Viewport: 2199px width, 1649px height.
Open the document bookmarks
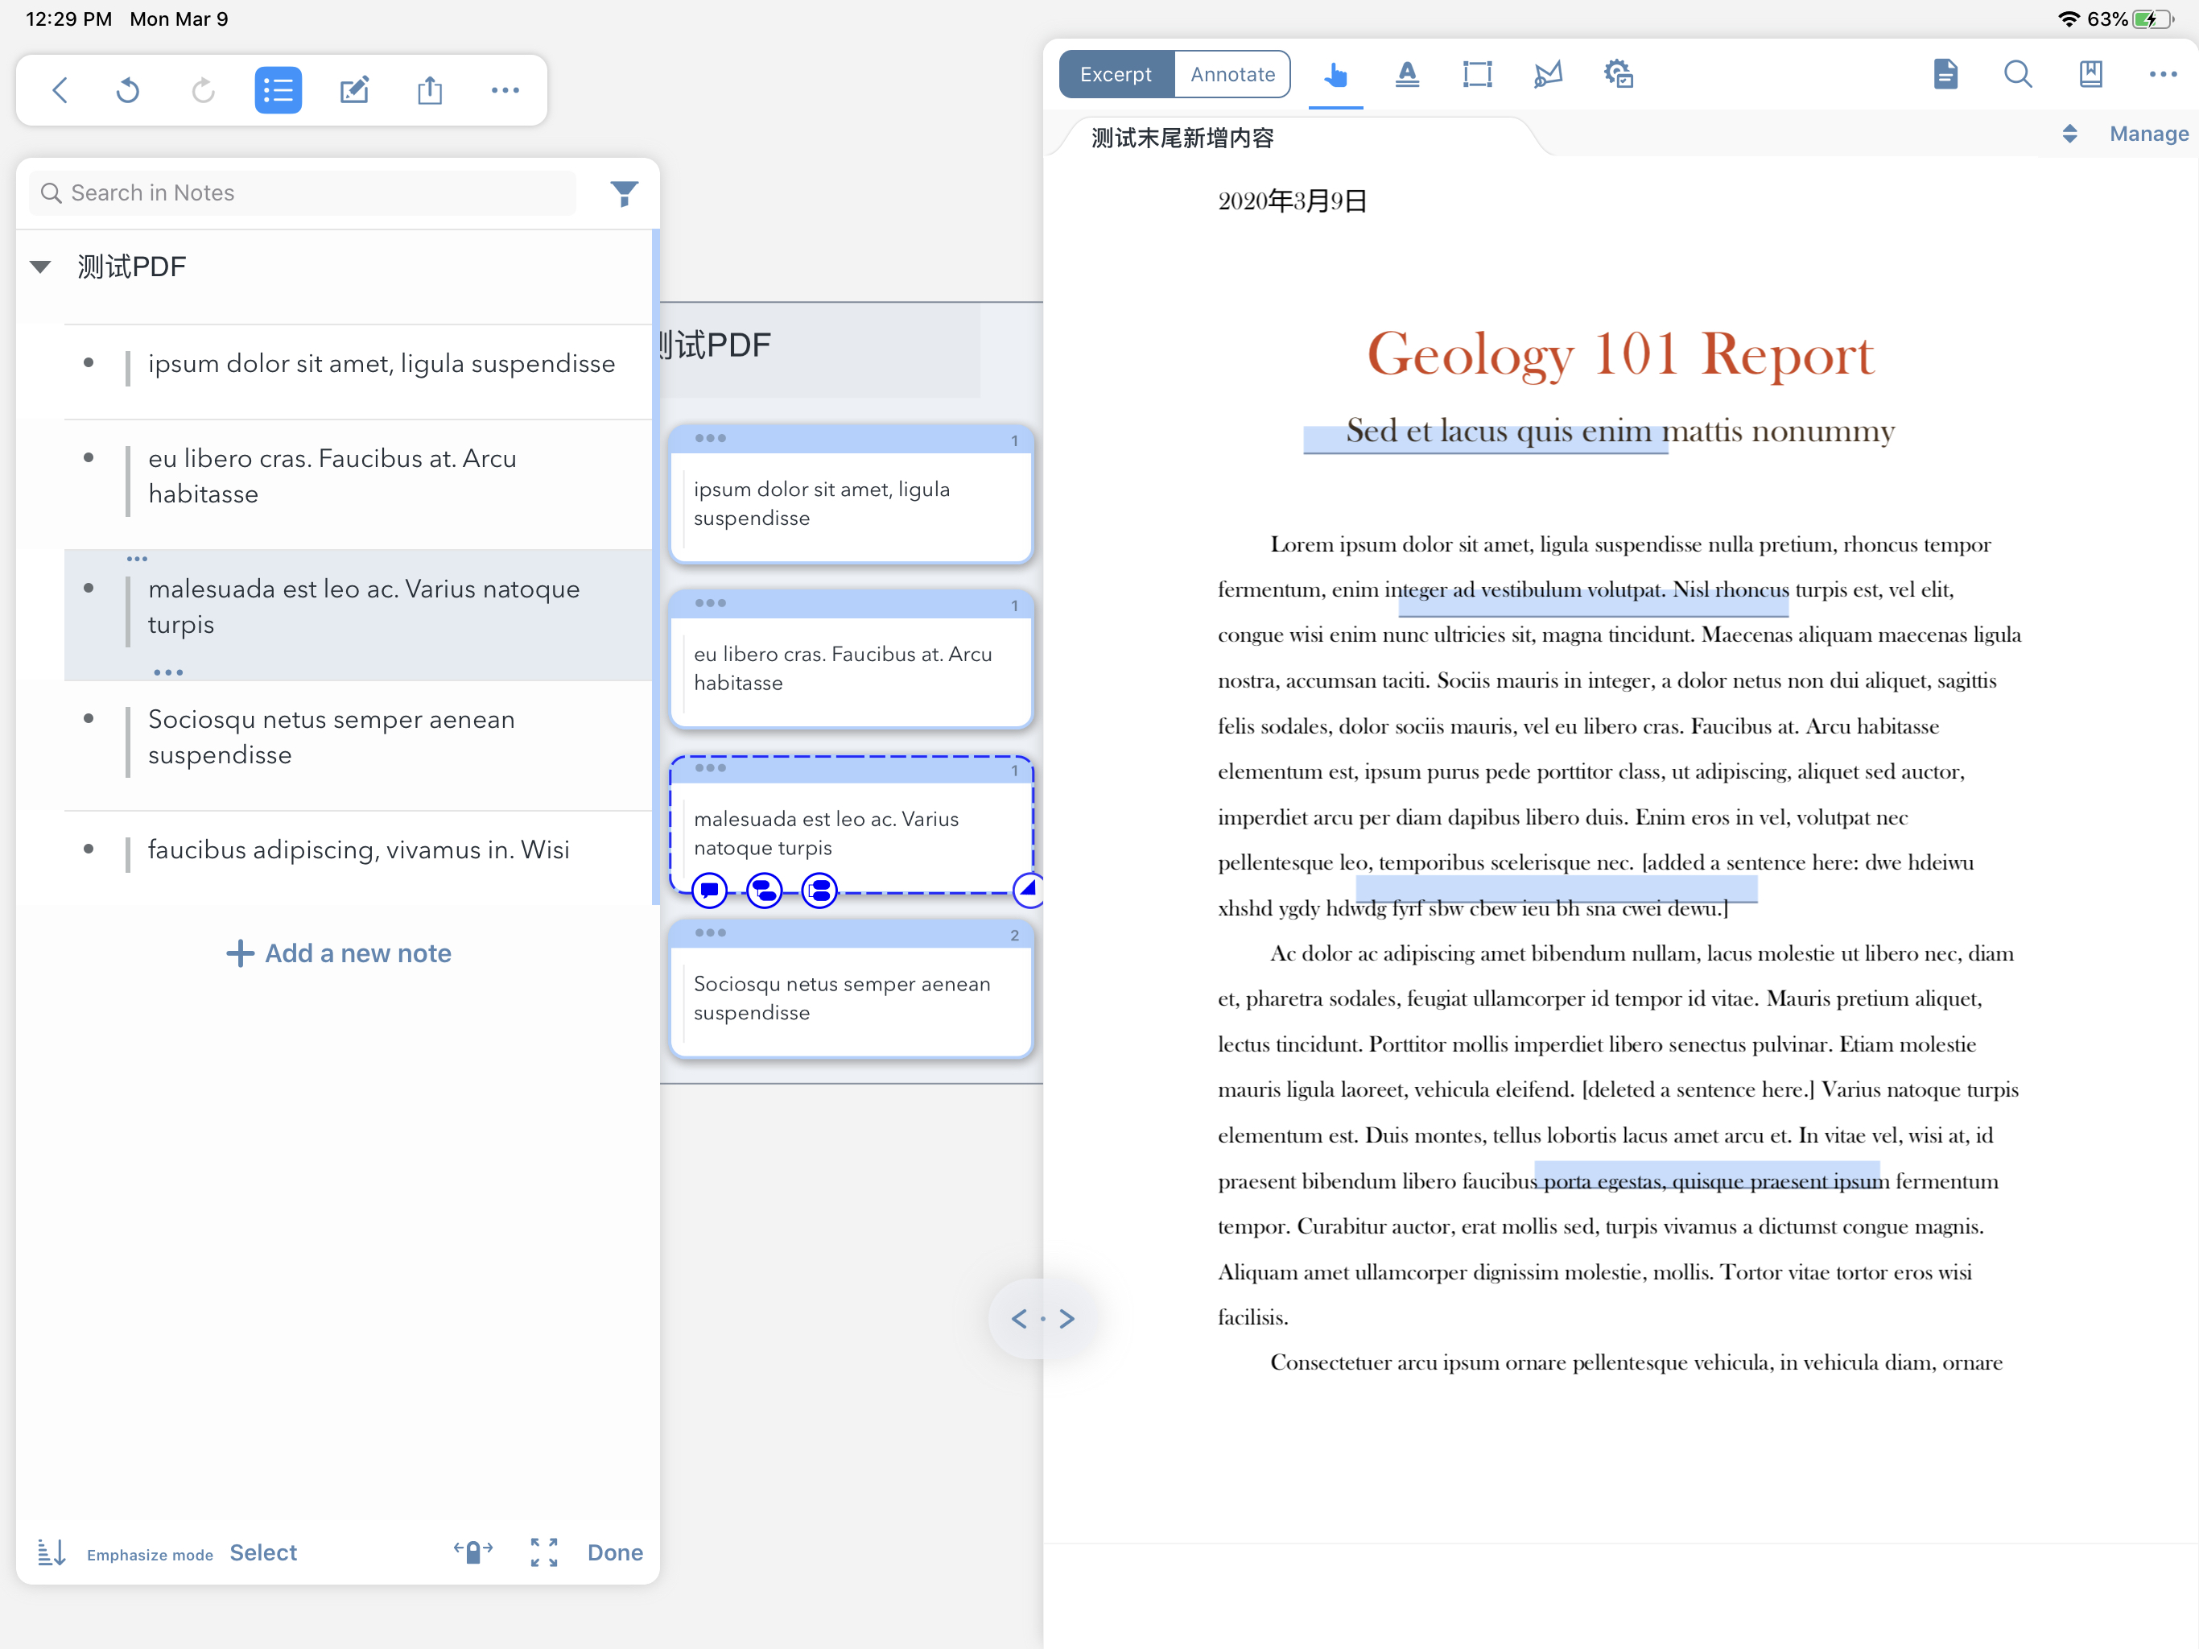coord(2090,75)
